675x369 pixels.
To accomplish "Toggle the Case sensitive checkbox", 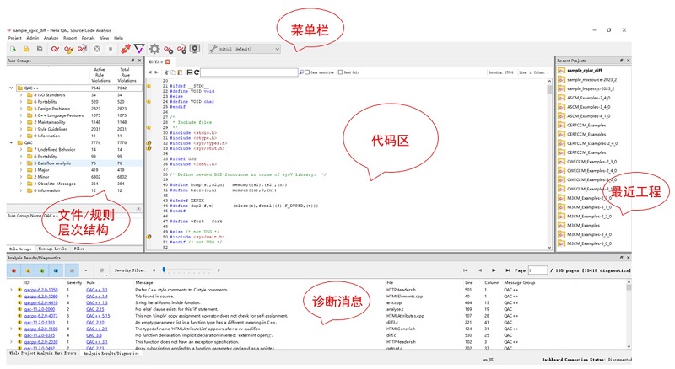I will pyautogui.click(x=307, y=72).
